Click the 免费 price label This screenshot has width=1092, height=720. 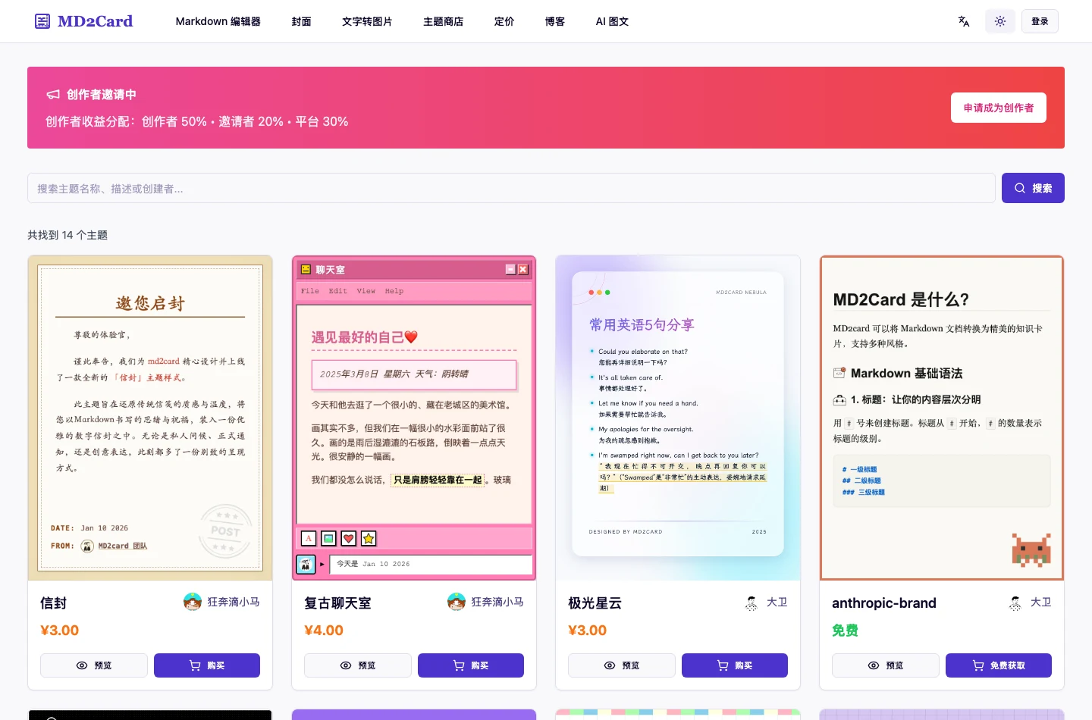pyautogui.click(x=845, y=631)
